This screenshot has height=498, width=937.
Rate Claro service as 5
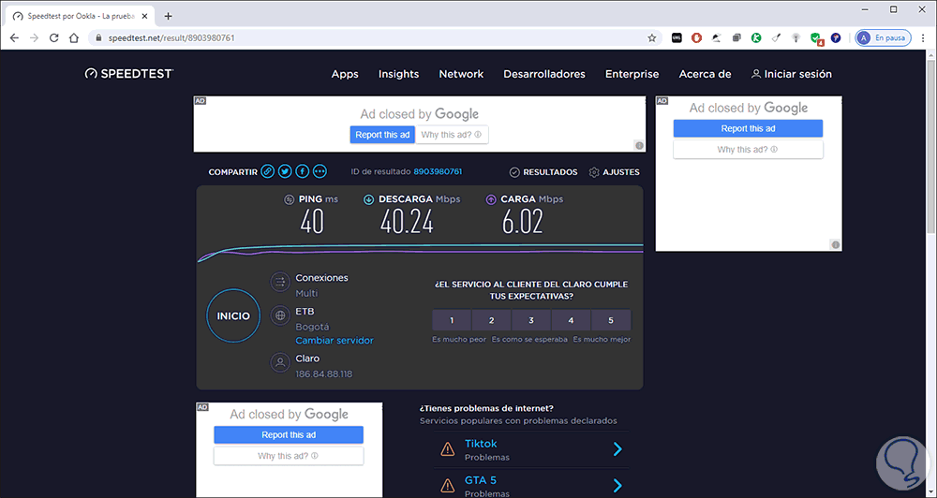point(611,320)
